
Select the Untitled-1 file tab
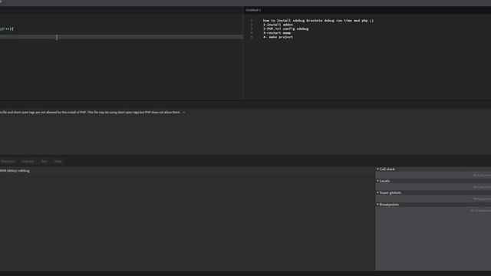(253, 10)
